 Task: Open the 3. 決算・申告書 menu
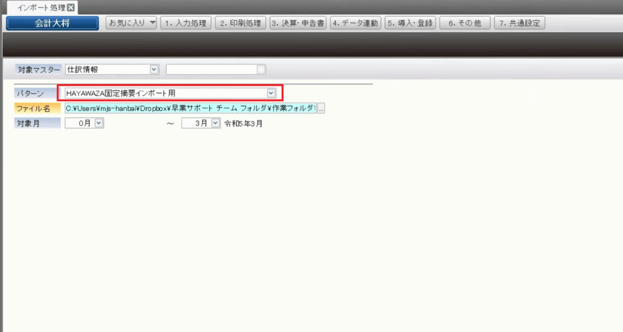pyautogui.click(x=298, y=23)
